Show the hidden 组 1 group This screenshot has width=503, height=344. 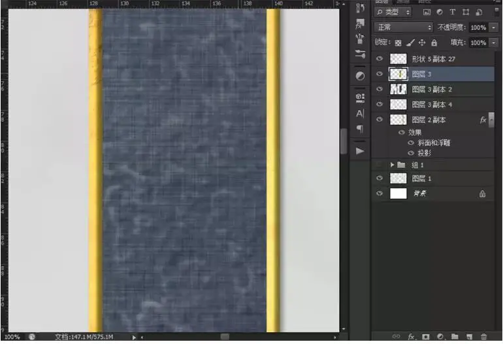[x=380, y=165]
